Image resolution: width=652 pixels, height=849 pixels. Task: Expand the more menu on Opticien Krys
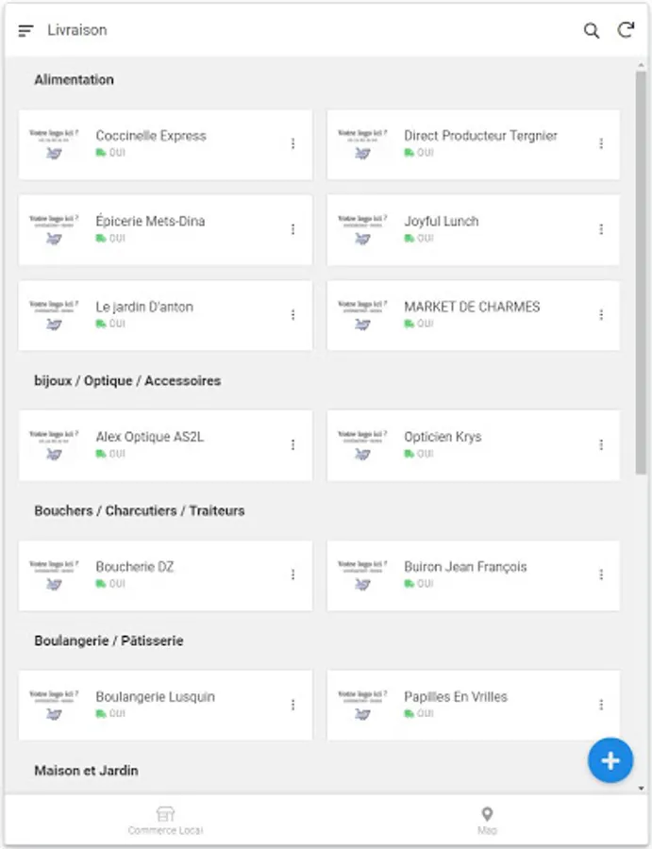coord(601,445)
